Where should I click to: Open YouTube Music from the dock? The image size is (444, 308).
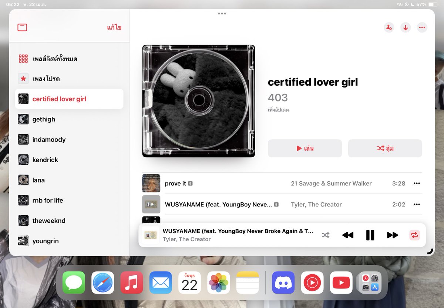click(312, 283)
